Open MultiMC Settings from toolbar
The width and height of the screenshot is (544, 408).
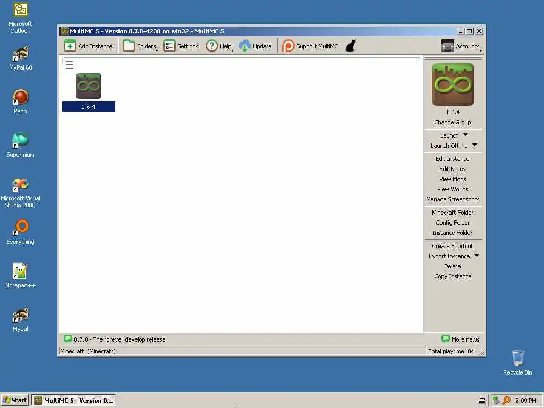181,46
